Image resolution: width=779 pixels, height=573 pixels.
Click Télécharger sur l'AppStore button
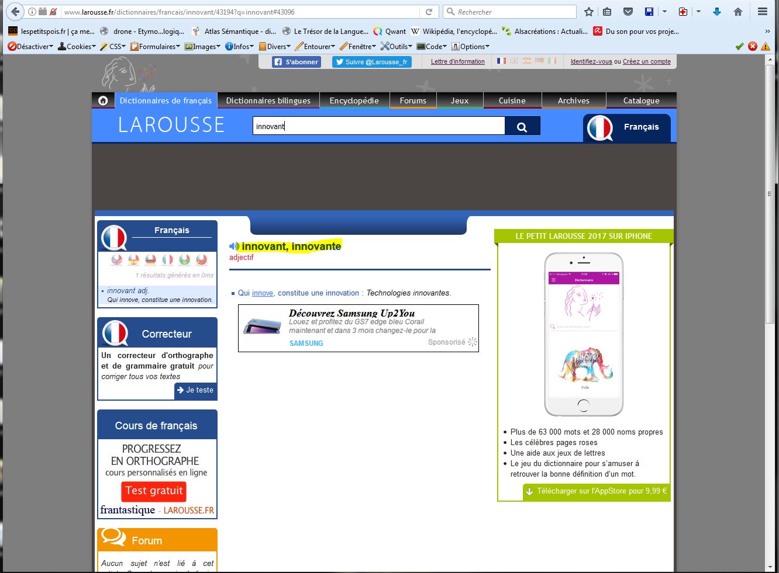[597, 492]
